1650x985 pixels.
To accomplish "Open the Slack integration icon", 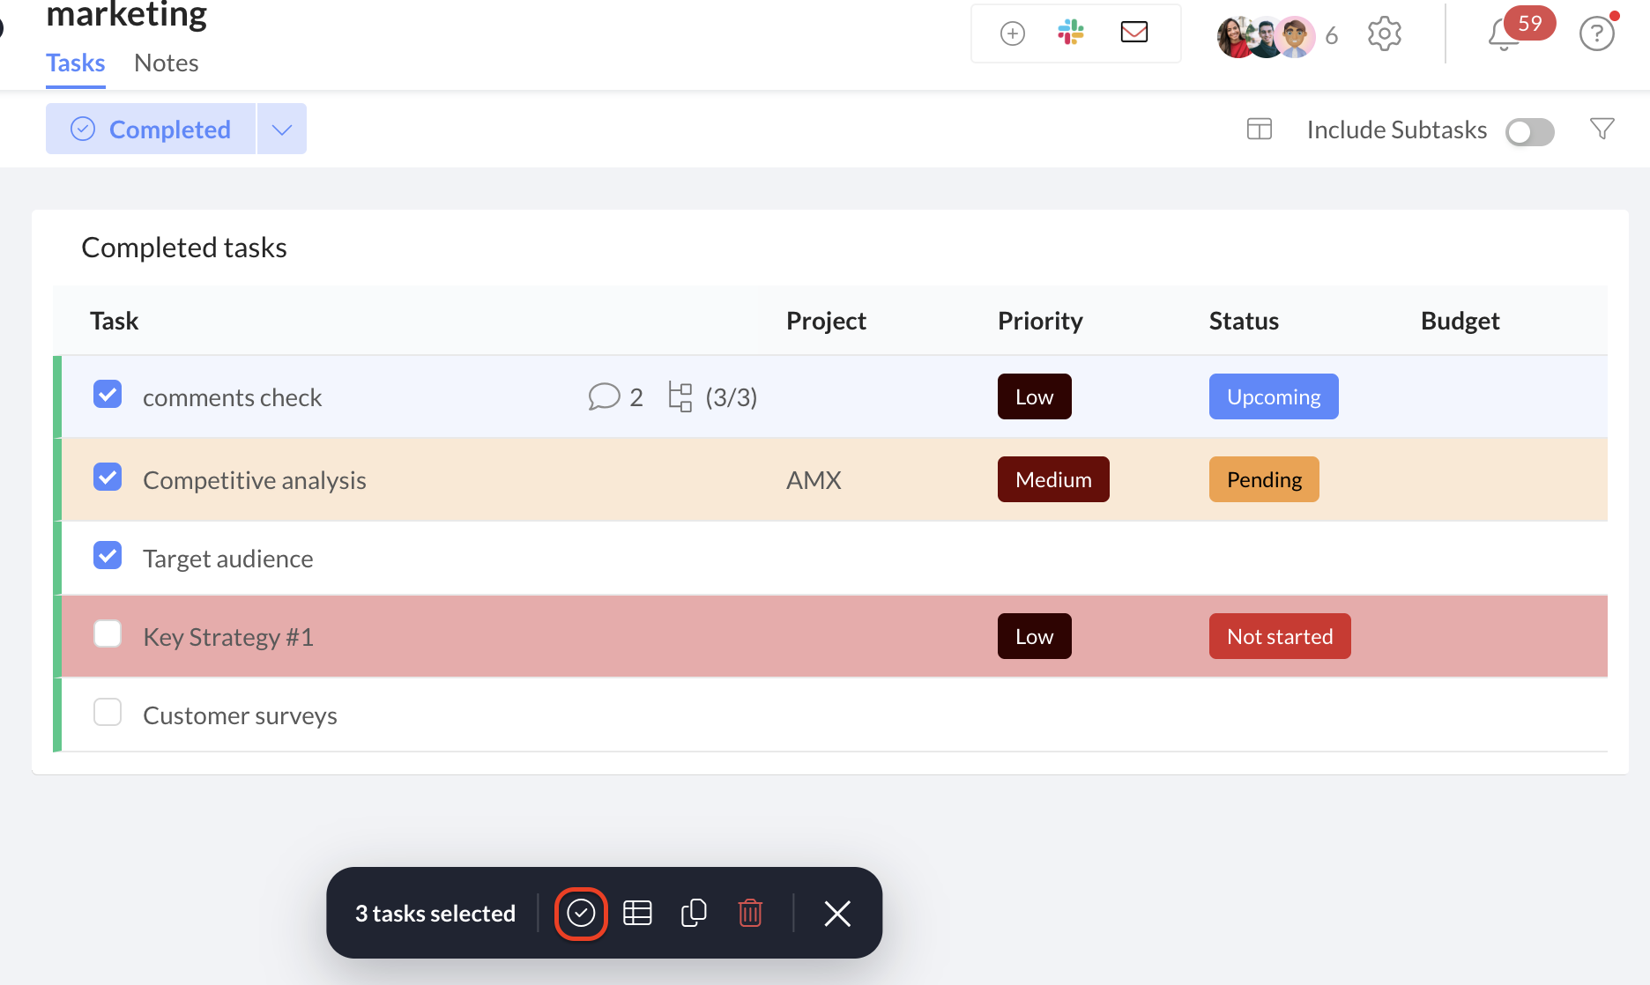I will [x=1071, y=33].
